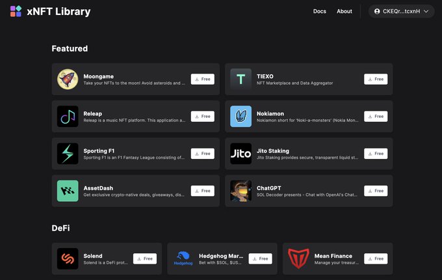Image resolution: width=442 pixels, height=280 pixels.
Task: Install Releap with its Free button
Action: tap(203, 117)
